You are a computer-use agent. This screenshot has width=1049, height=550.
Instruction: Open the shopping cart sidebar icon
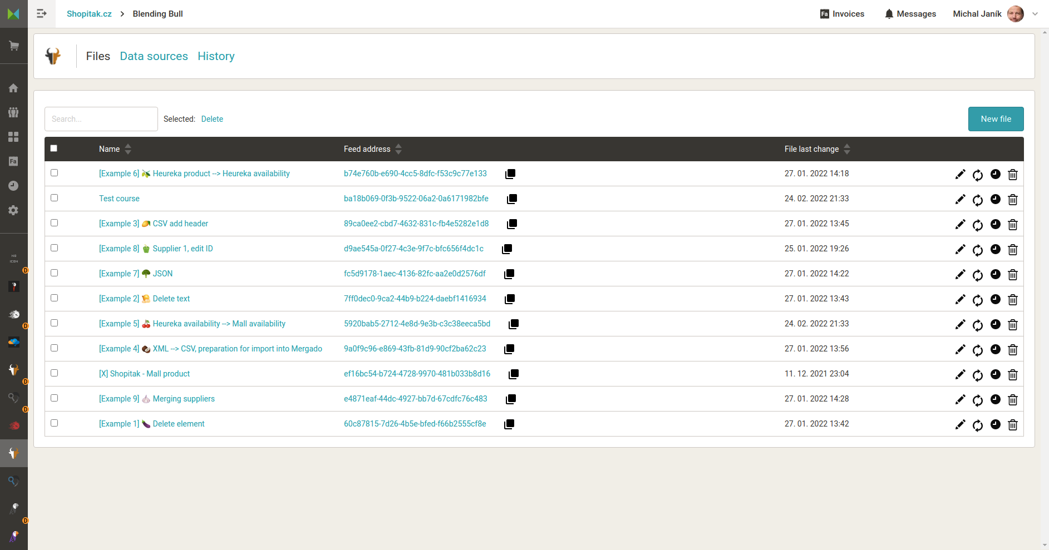click(14, 46)
